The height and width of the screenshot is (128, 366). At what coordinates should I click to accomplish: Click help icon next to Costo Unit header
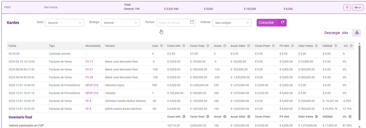(x=184, y=46)
